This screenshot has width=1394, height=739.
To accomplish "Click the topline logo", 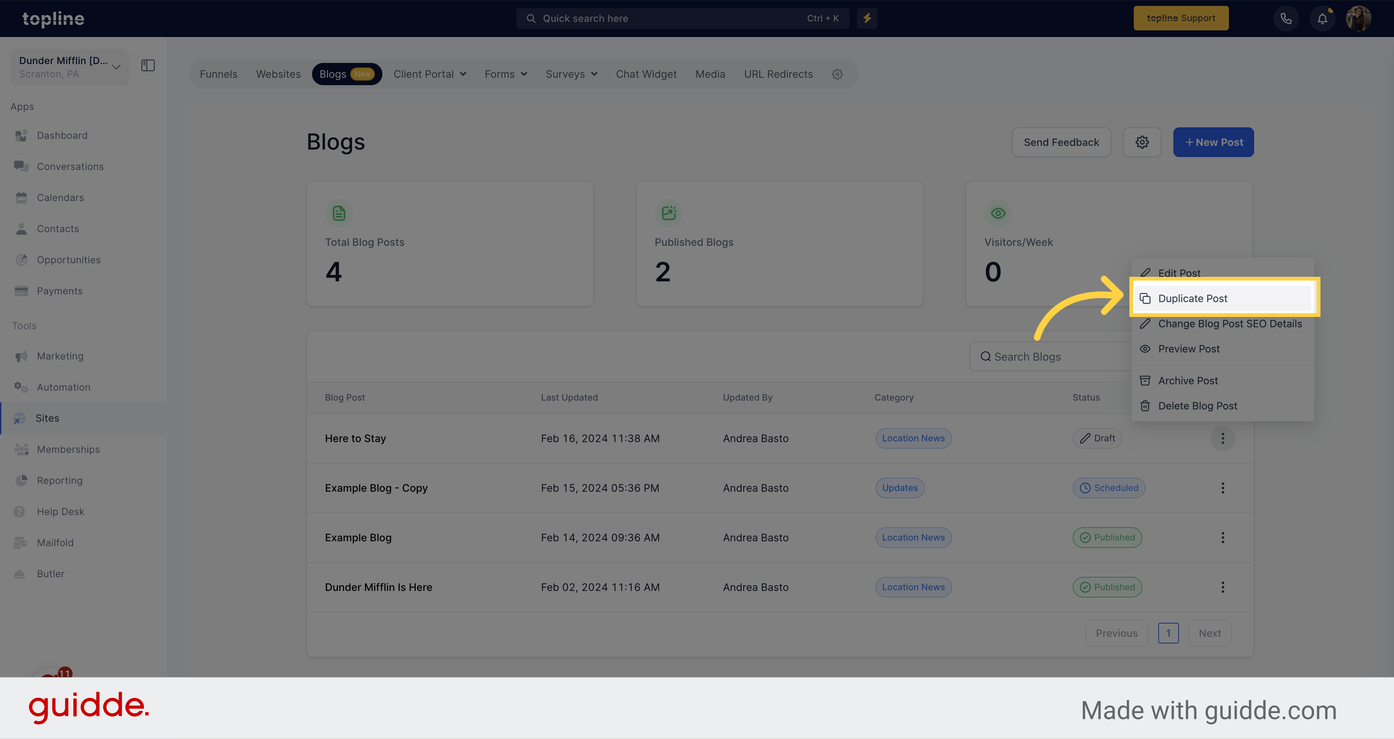I will (53, 19).
